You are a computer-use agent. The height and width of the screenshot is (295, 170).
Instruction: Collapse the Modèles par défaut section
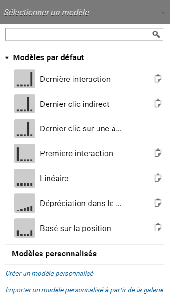tap(7, 58)
